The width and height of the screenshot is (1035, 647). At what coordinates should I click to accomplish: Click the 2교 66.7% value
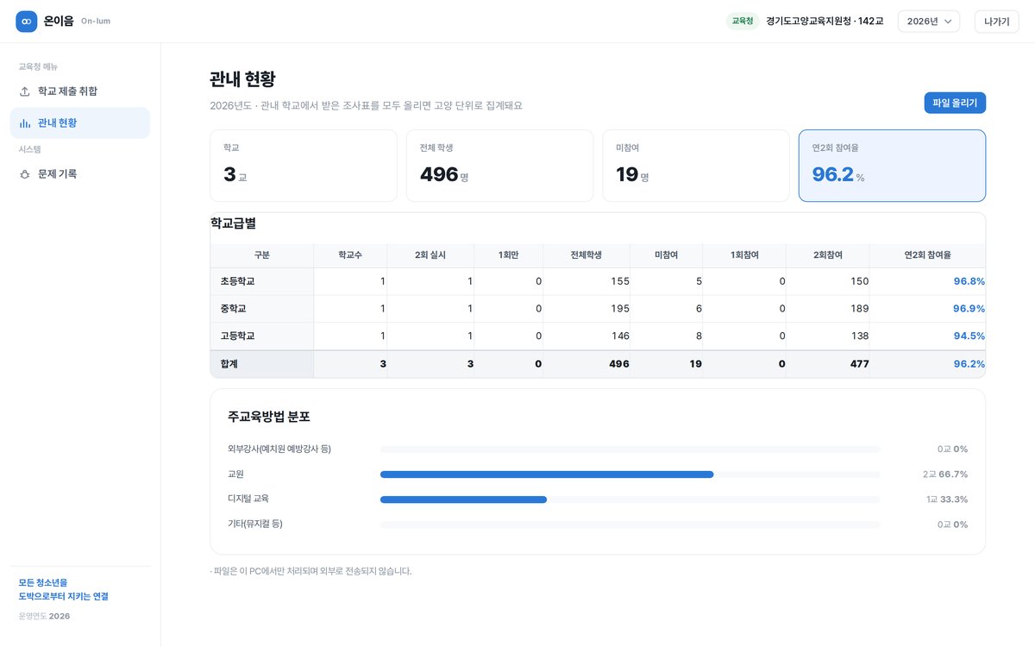(x=944, y=474)
